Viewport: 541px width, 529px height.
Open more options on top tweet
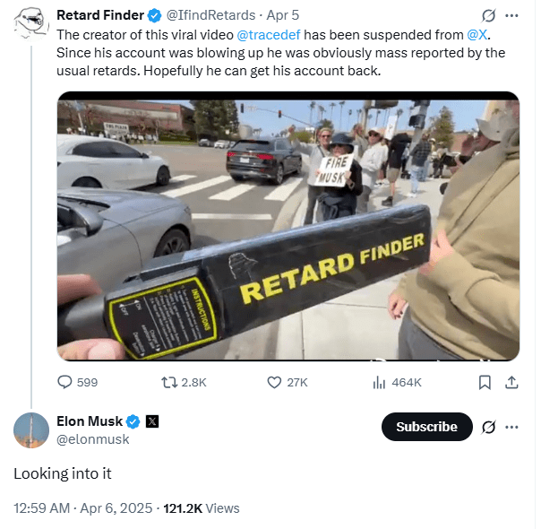click(511, 16)
